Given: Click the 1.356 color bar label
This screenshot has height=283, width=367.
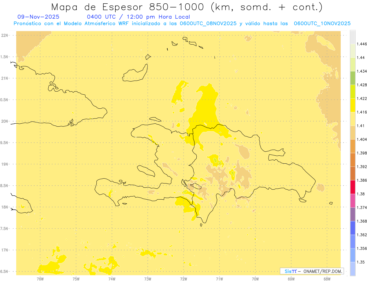Looking at the screenshot, I should pyautogui.click(x=362, y=249).
